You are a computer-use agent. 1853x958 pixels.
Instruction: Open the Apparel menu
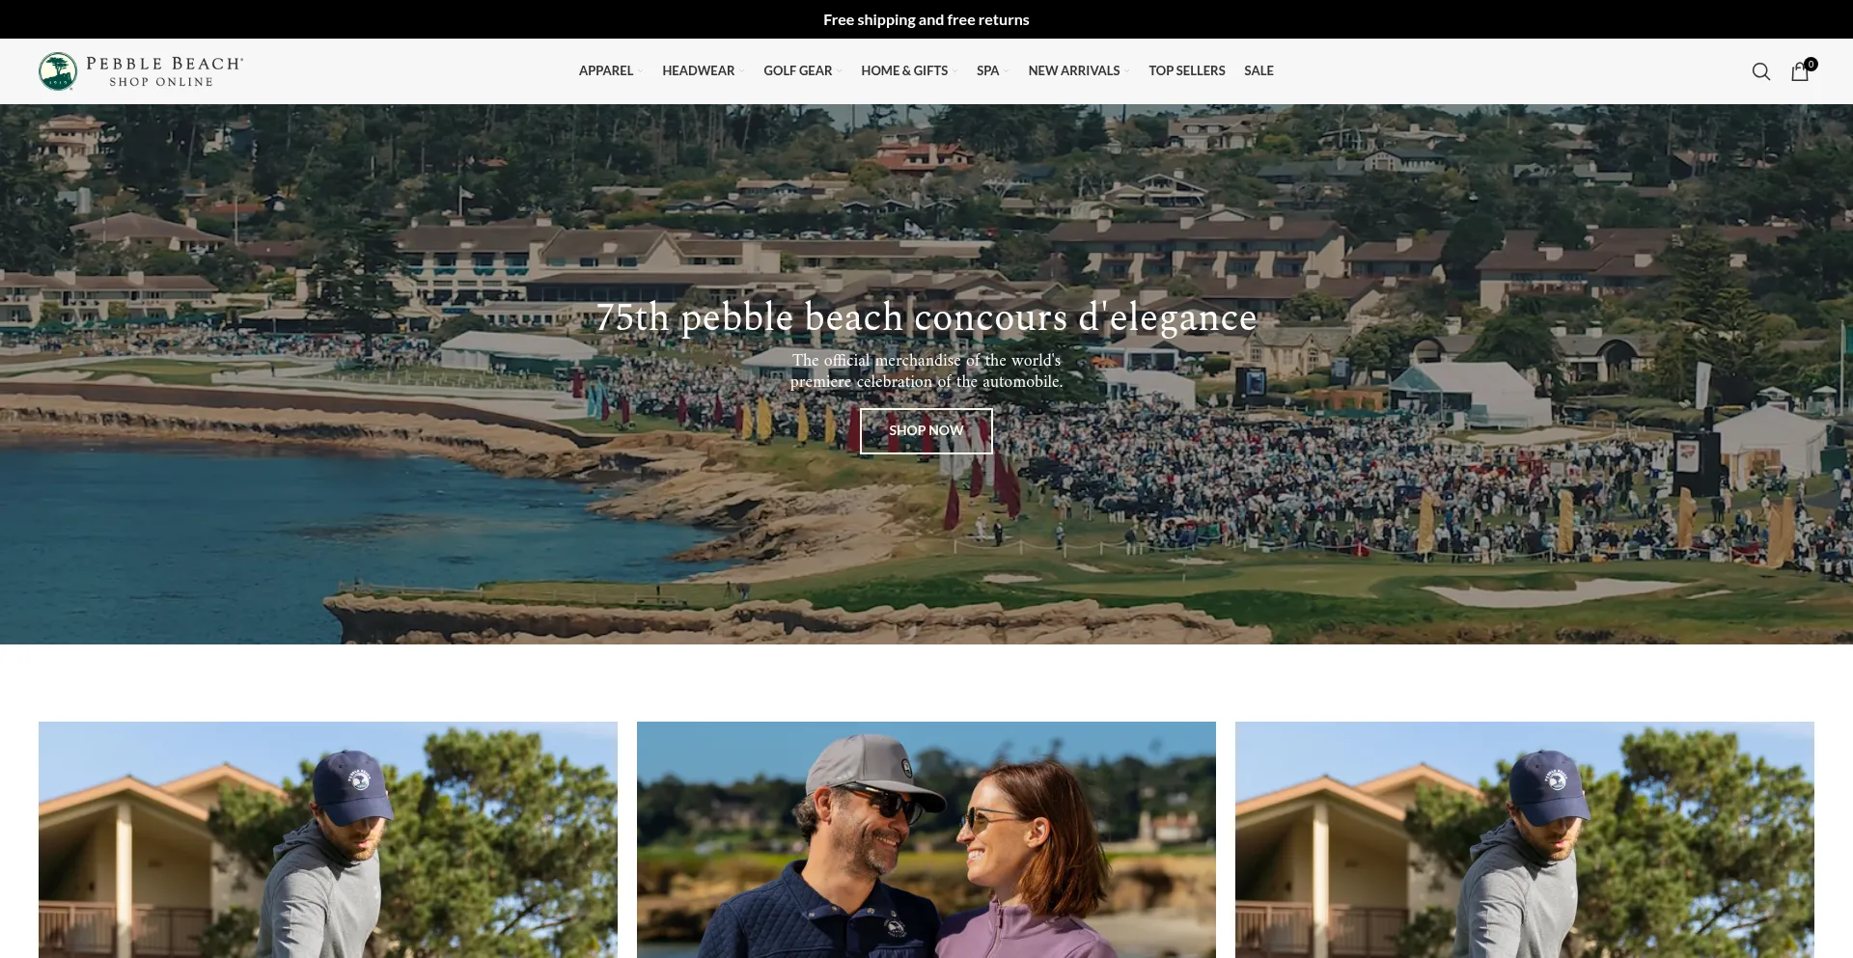click(606, 70)
